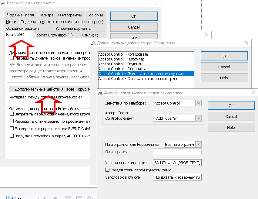Select the Формат BrowseBox(+) tab
The width and height of the screenshot is (258, 199).
click(53, 35)
